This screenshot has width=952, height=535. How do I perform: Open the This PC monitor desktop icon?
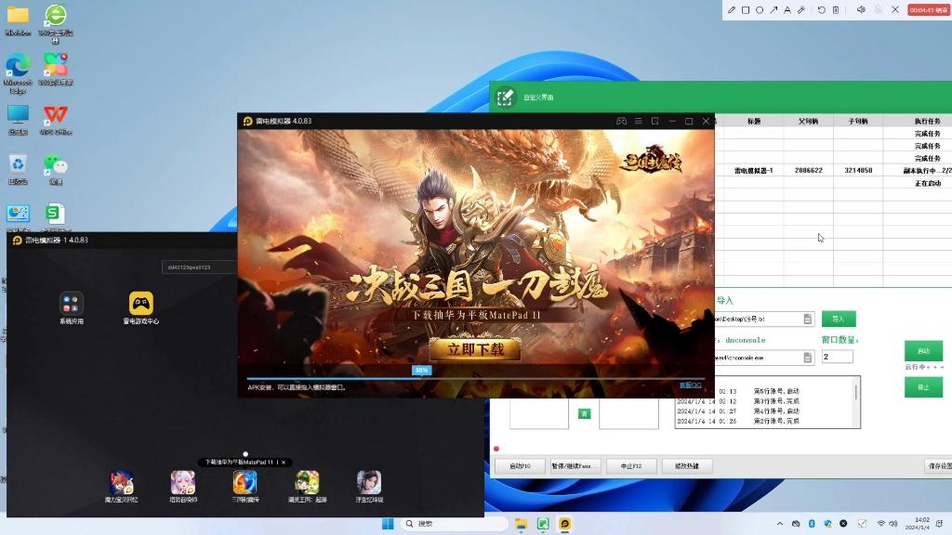pyautogui.click(x=18, y=120)
